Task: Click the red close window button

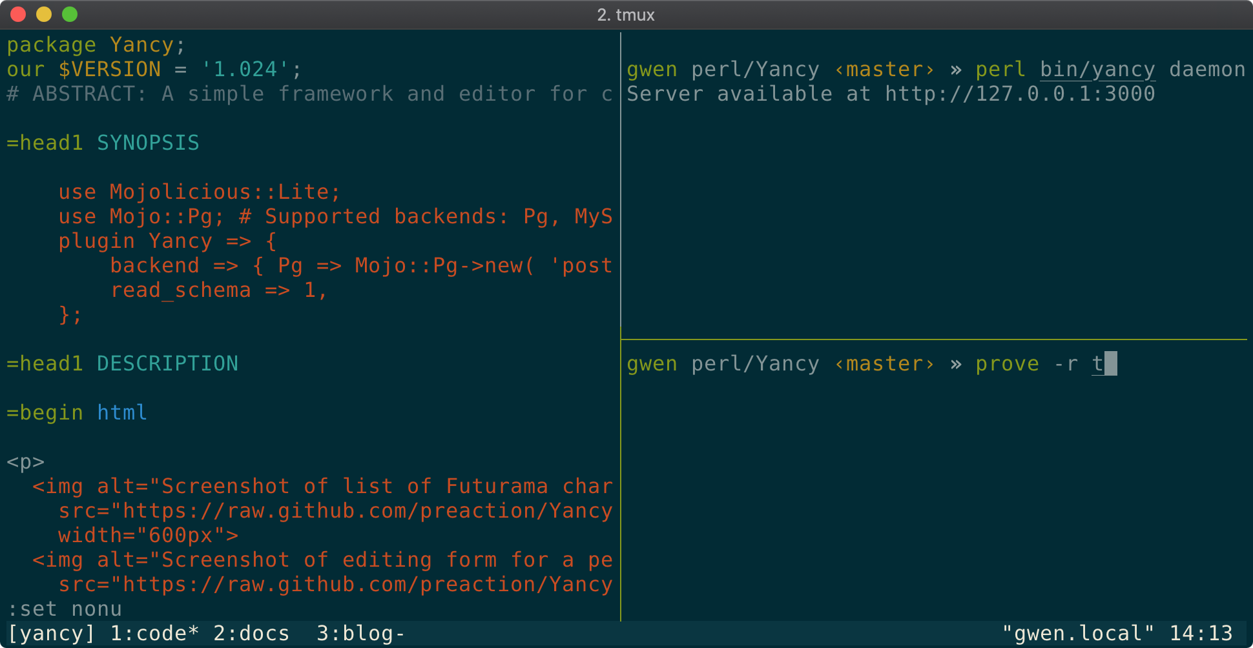Action: (x=18, y=14)
